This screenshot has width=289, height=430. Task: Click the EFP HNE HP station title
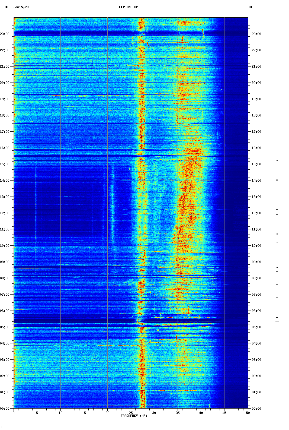click(x=131, y=7)
